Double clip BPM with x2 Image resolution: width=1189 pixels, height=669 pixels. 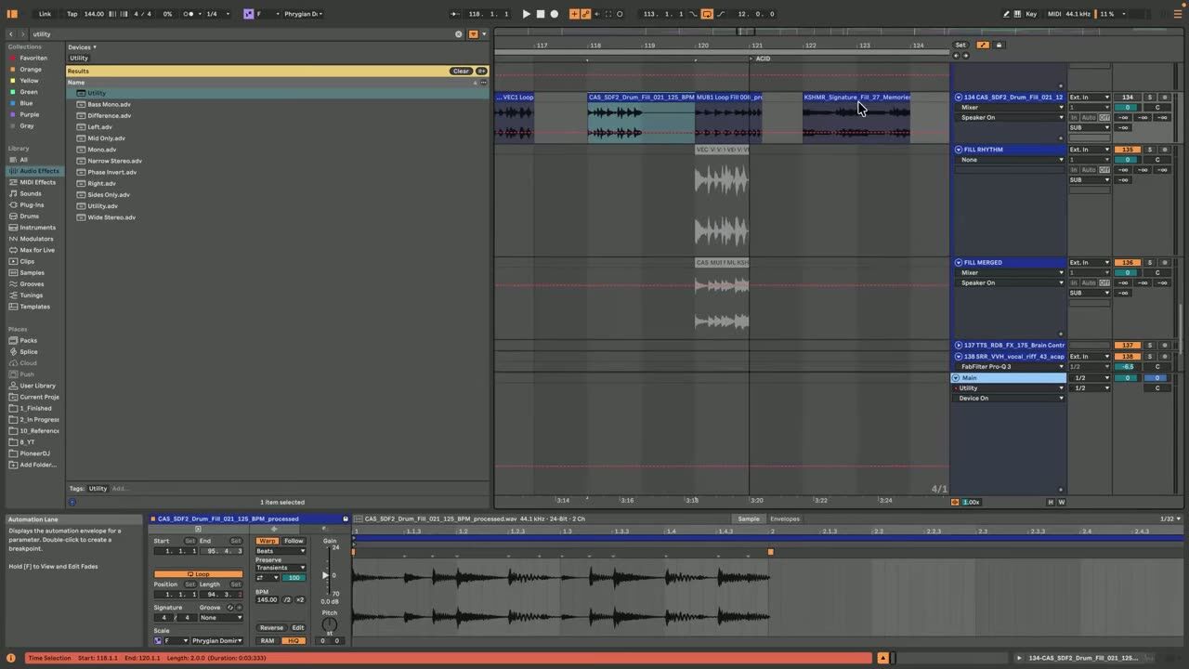coord(300,599)
